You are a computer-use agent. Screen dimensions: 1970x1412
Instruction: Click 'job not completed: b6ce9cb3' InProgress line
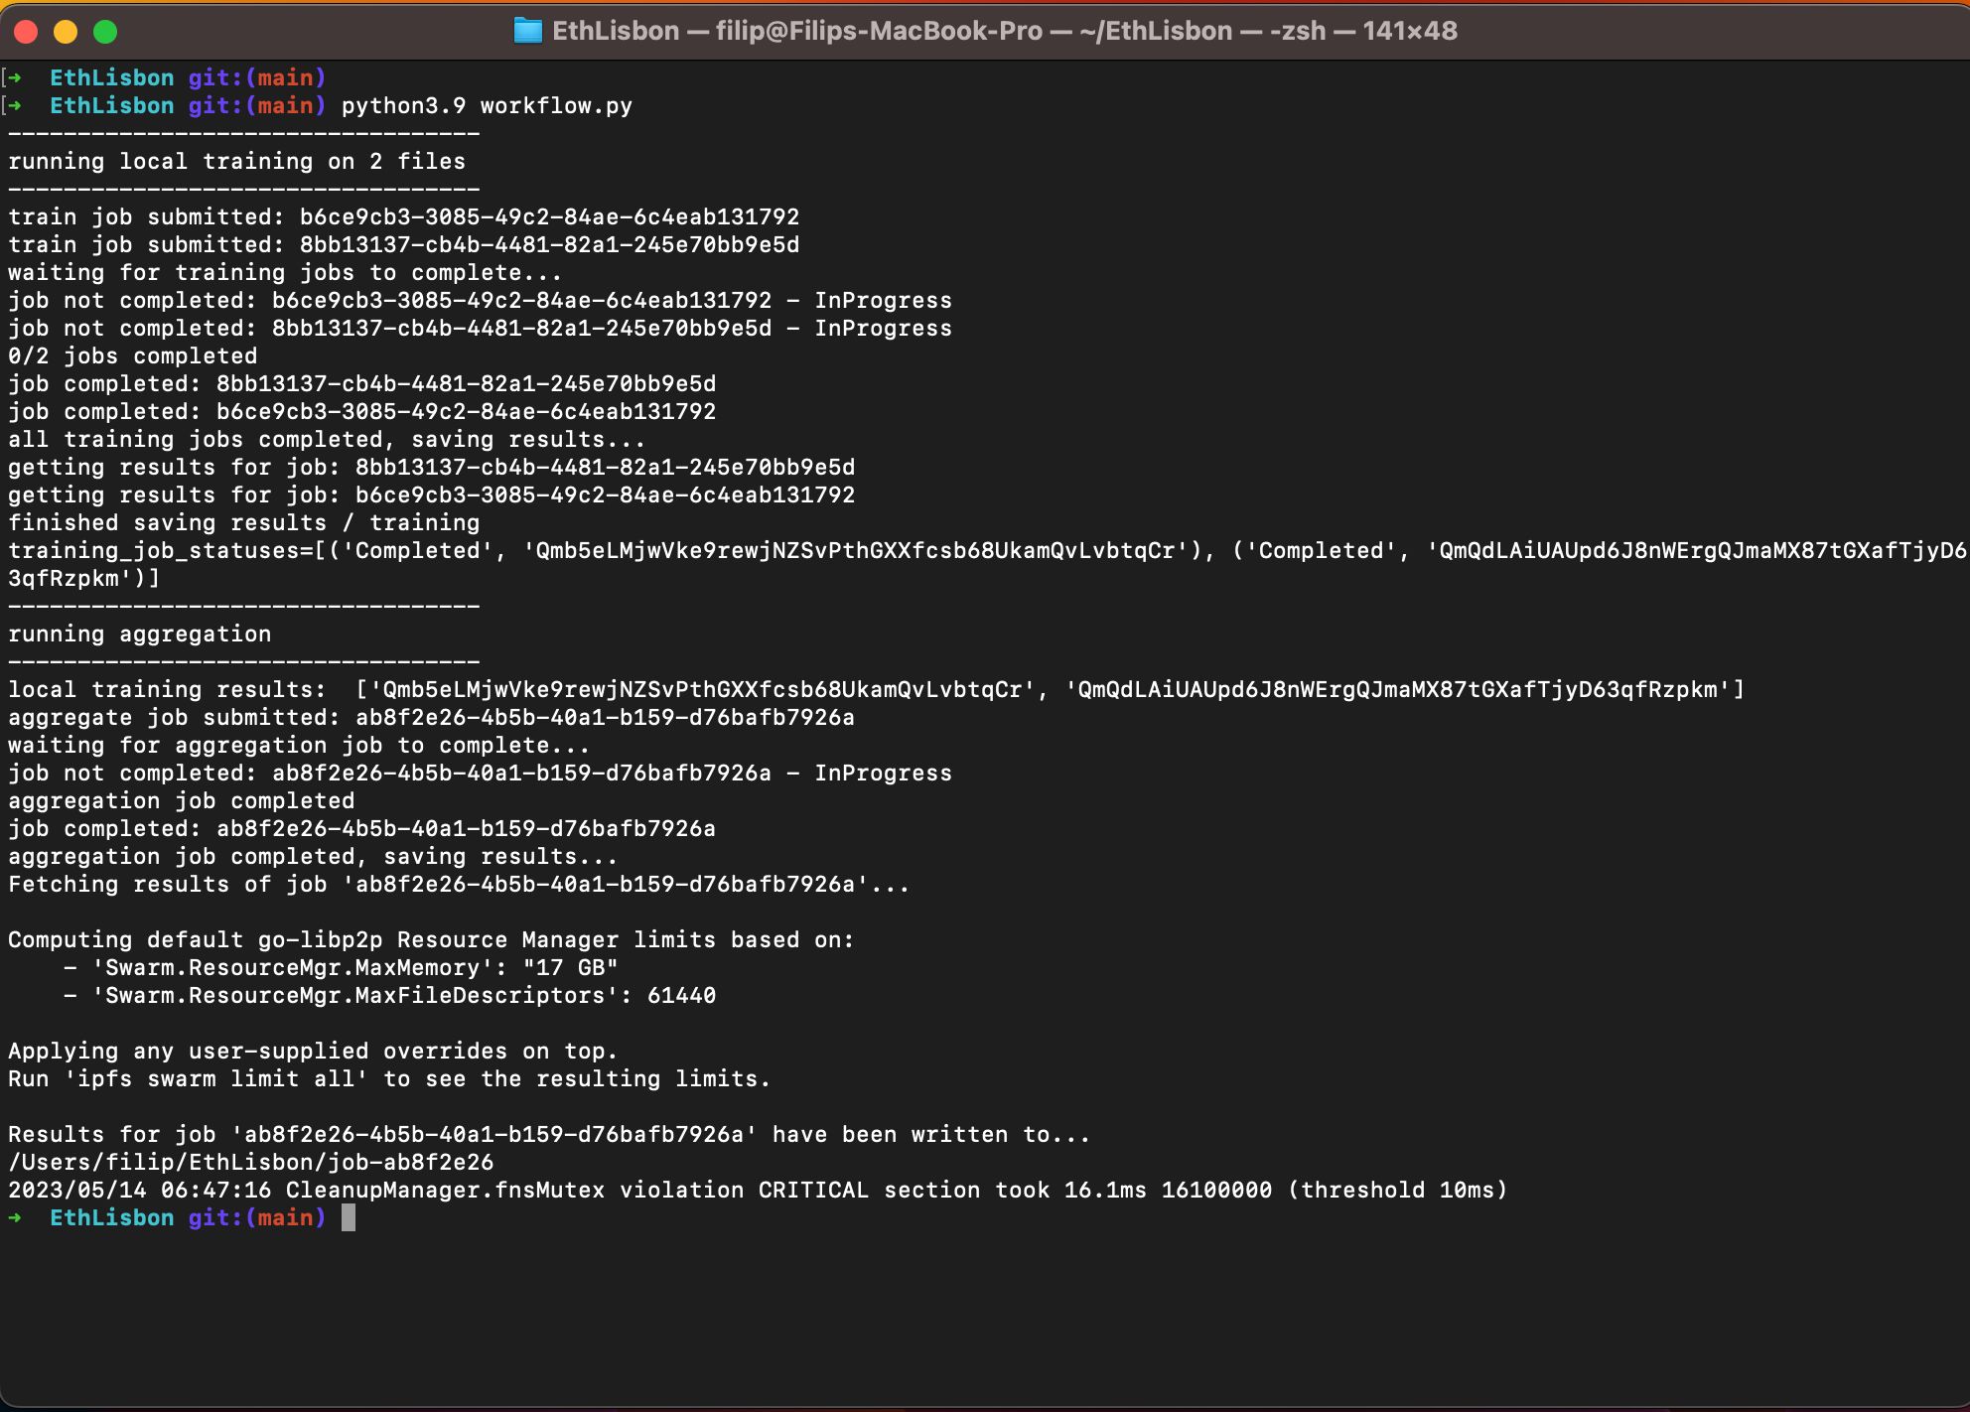click(x=480, y=300)
